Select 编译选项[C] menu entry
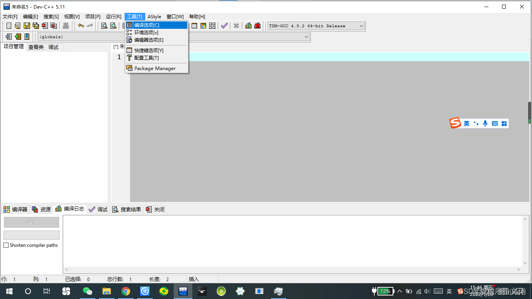 point(157,25)
